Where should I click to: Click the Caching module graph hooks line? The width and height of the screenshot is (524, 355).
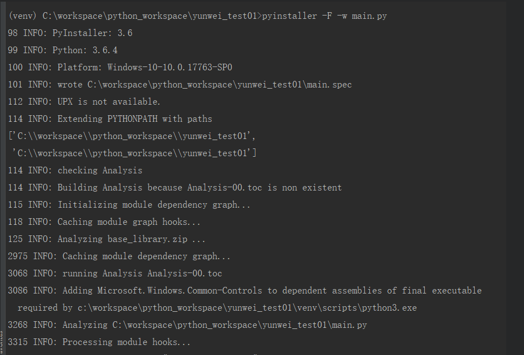104,222
